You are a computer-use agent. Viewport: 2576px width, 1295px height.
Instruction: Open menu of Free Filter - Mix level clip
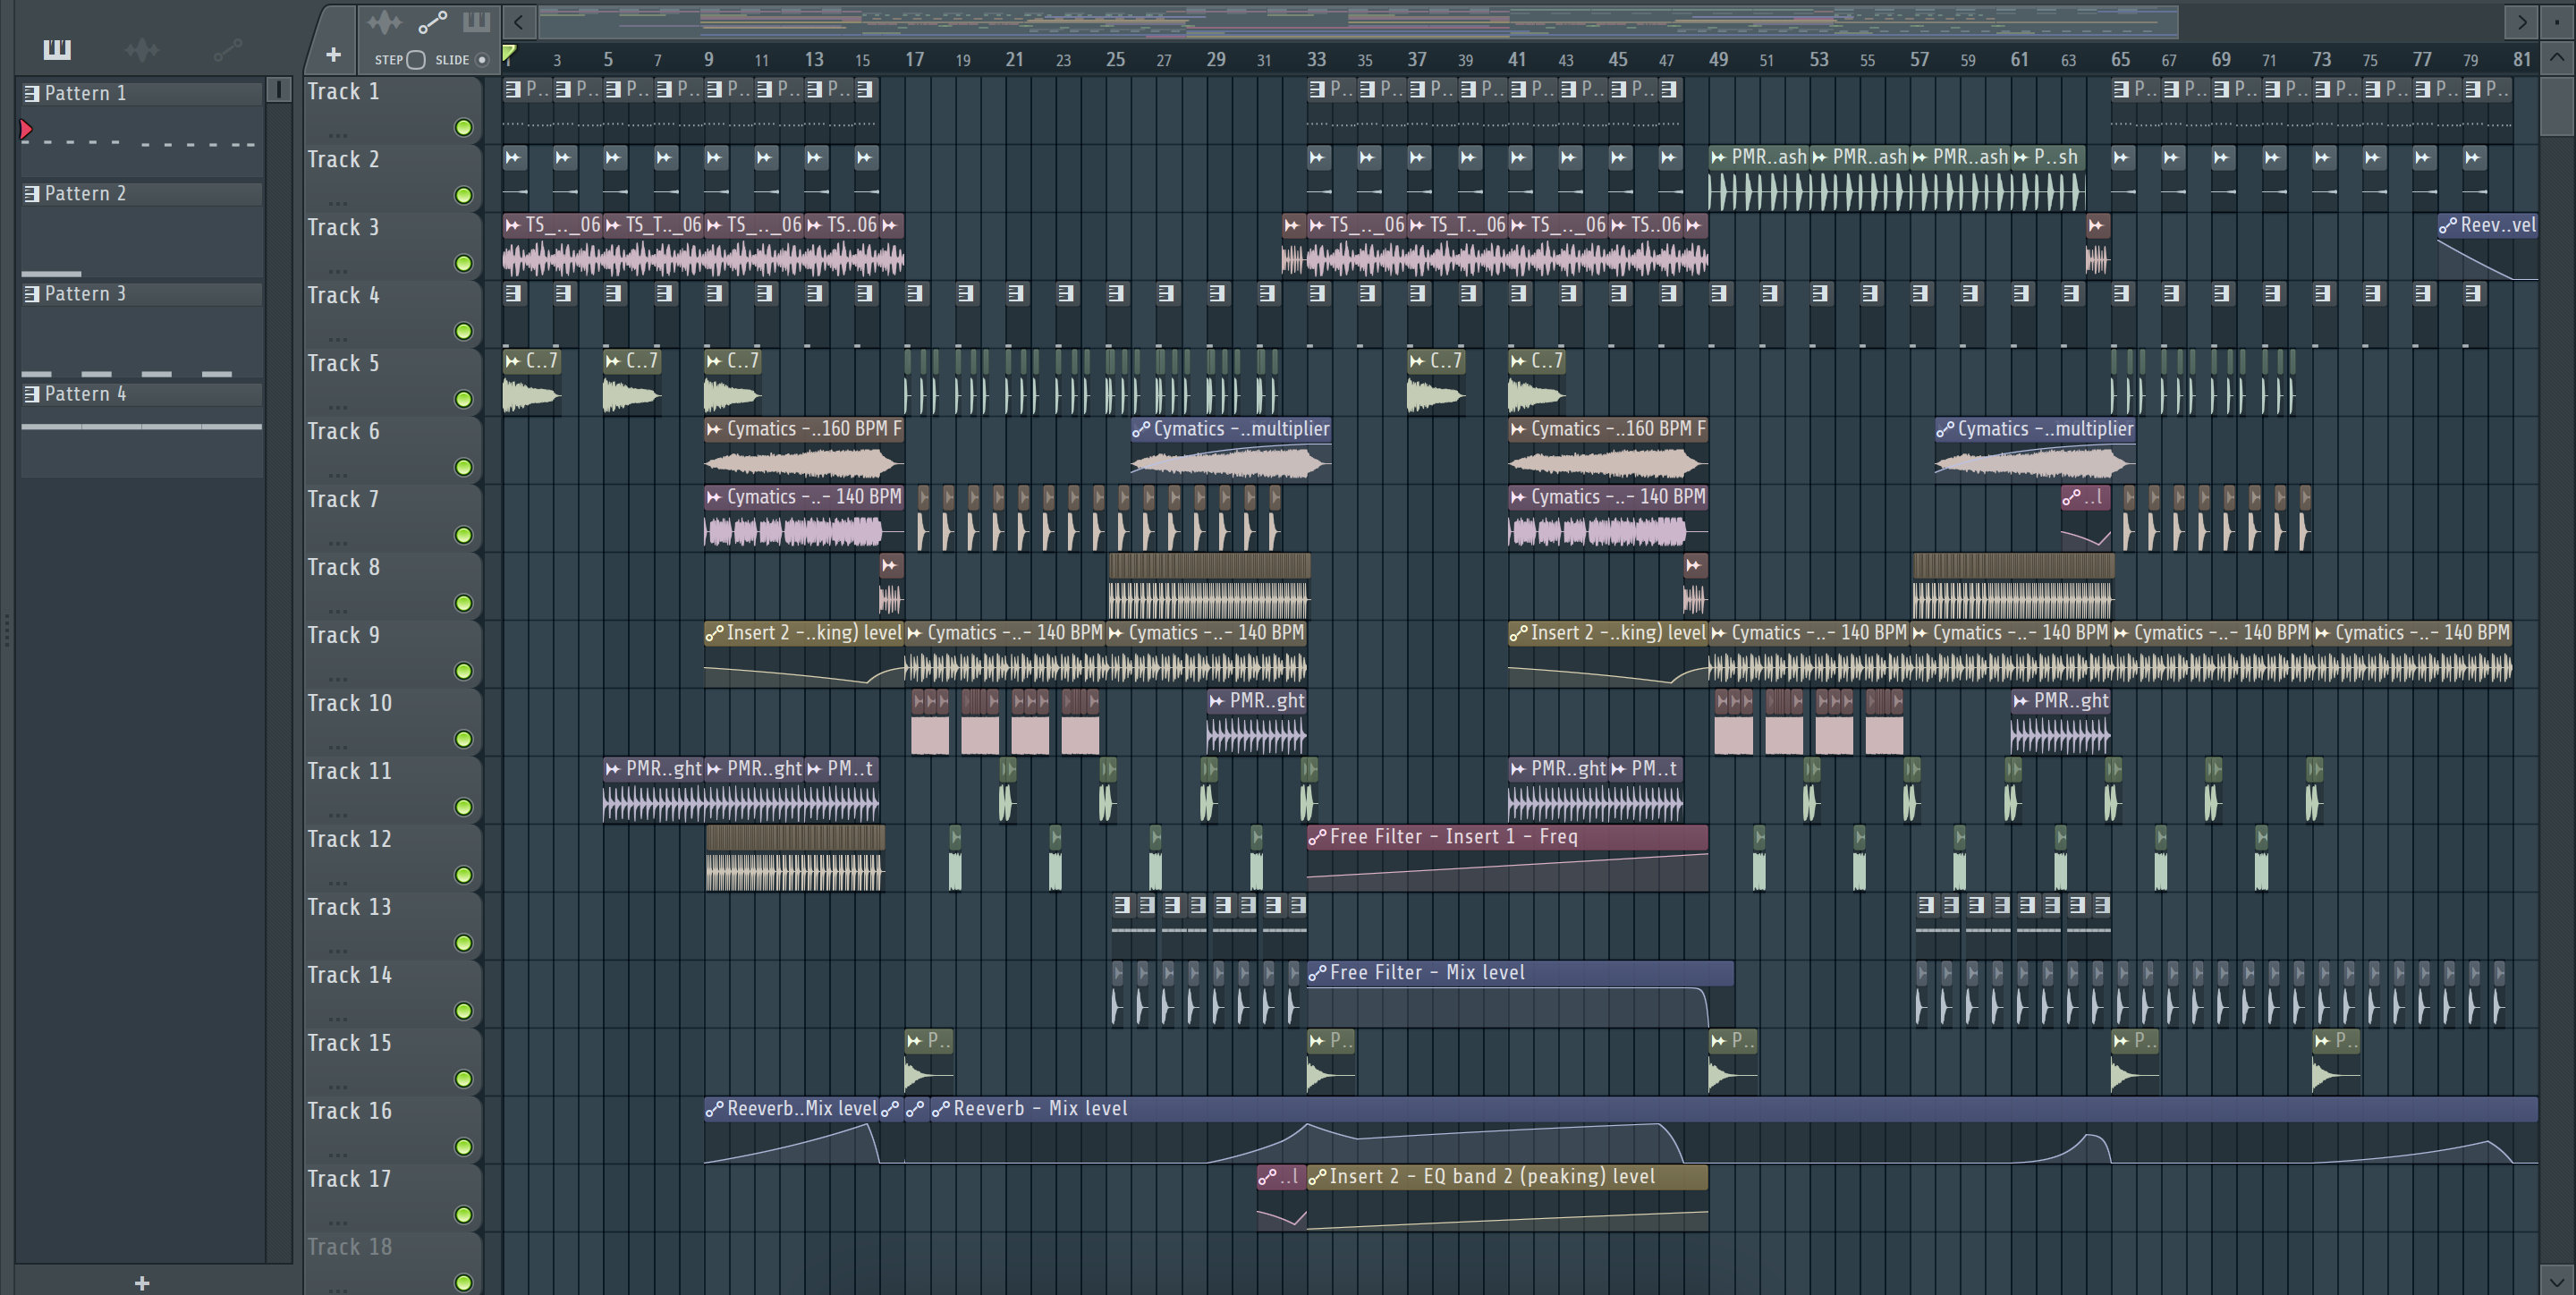click(x=1318, y=973)
